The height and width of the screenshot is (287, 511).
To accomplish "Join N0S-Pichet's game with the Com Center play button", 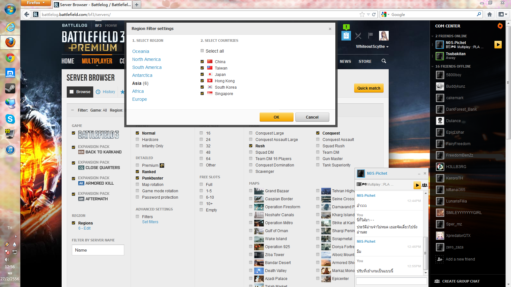I will [498, 45].
